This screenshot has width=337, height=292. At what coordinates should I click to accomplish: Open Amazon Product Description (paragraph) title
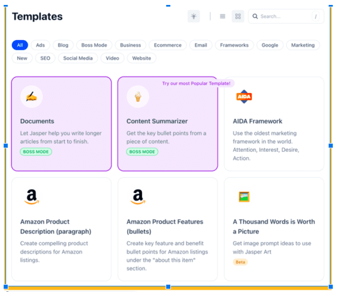point(56,226)
